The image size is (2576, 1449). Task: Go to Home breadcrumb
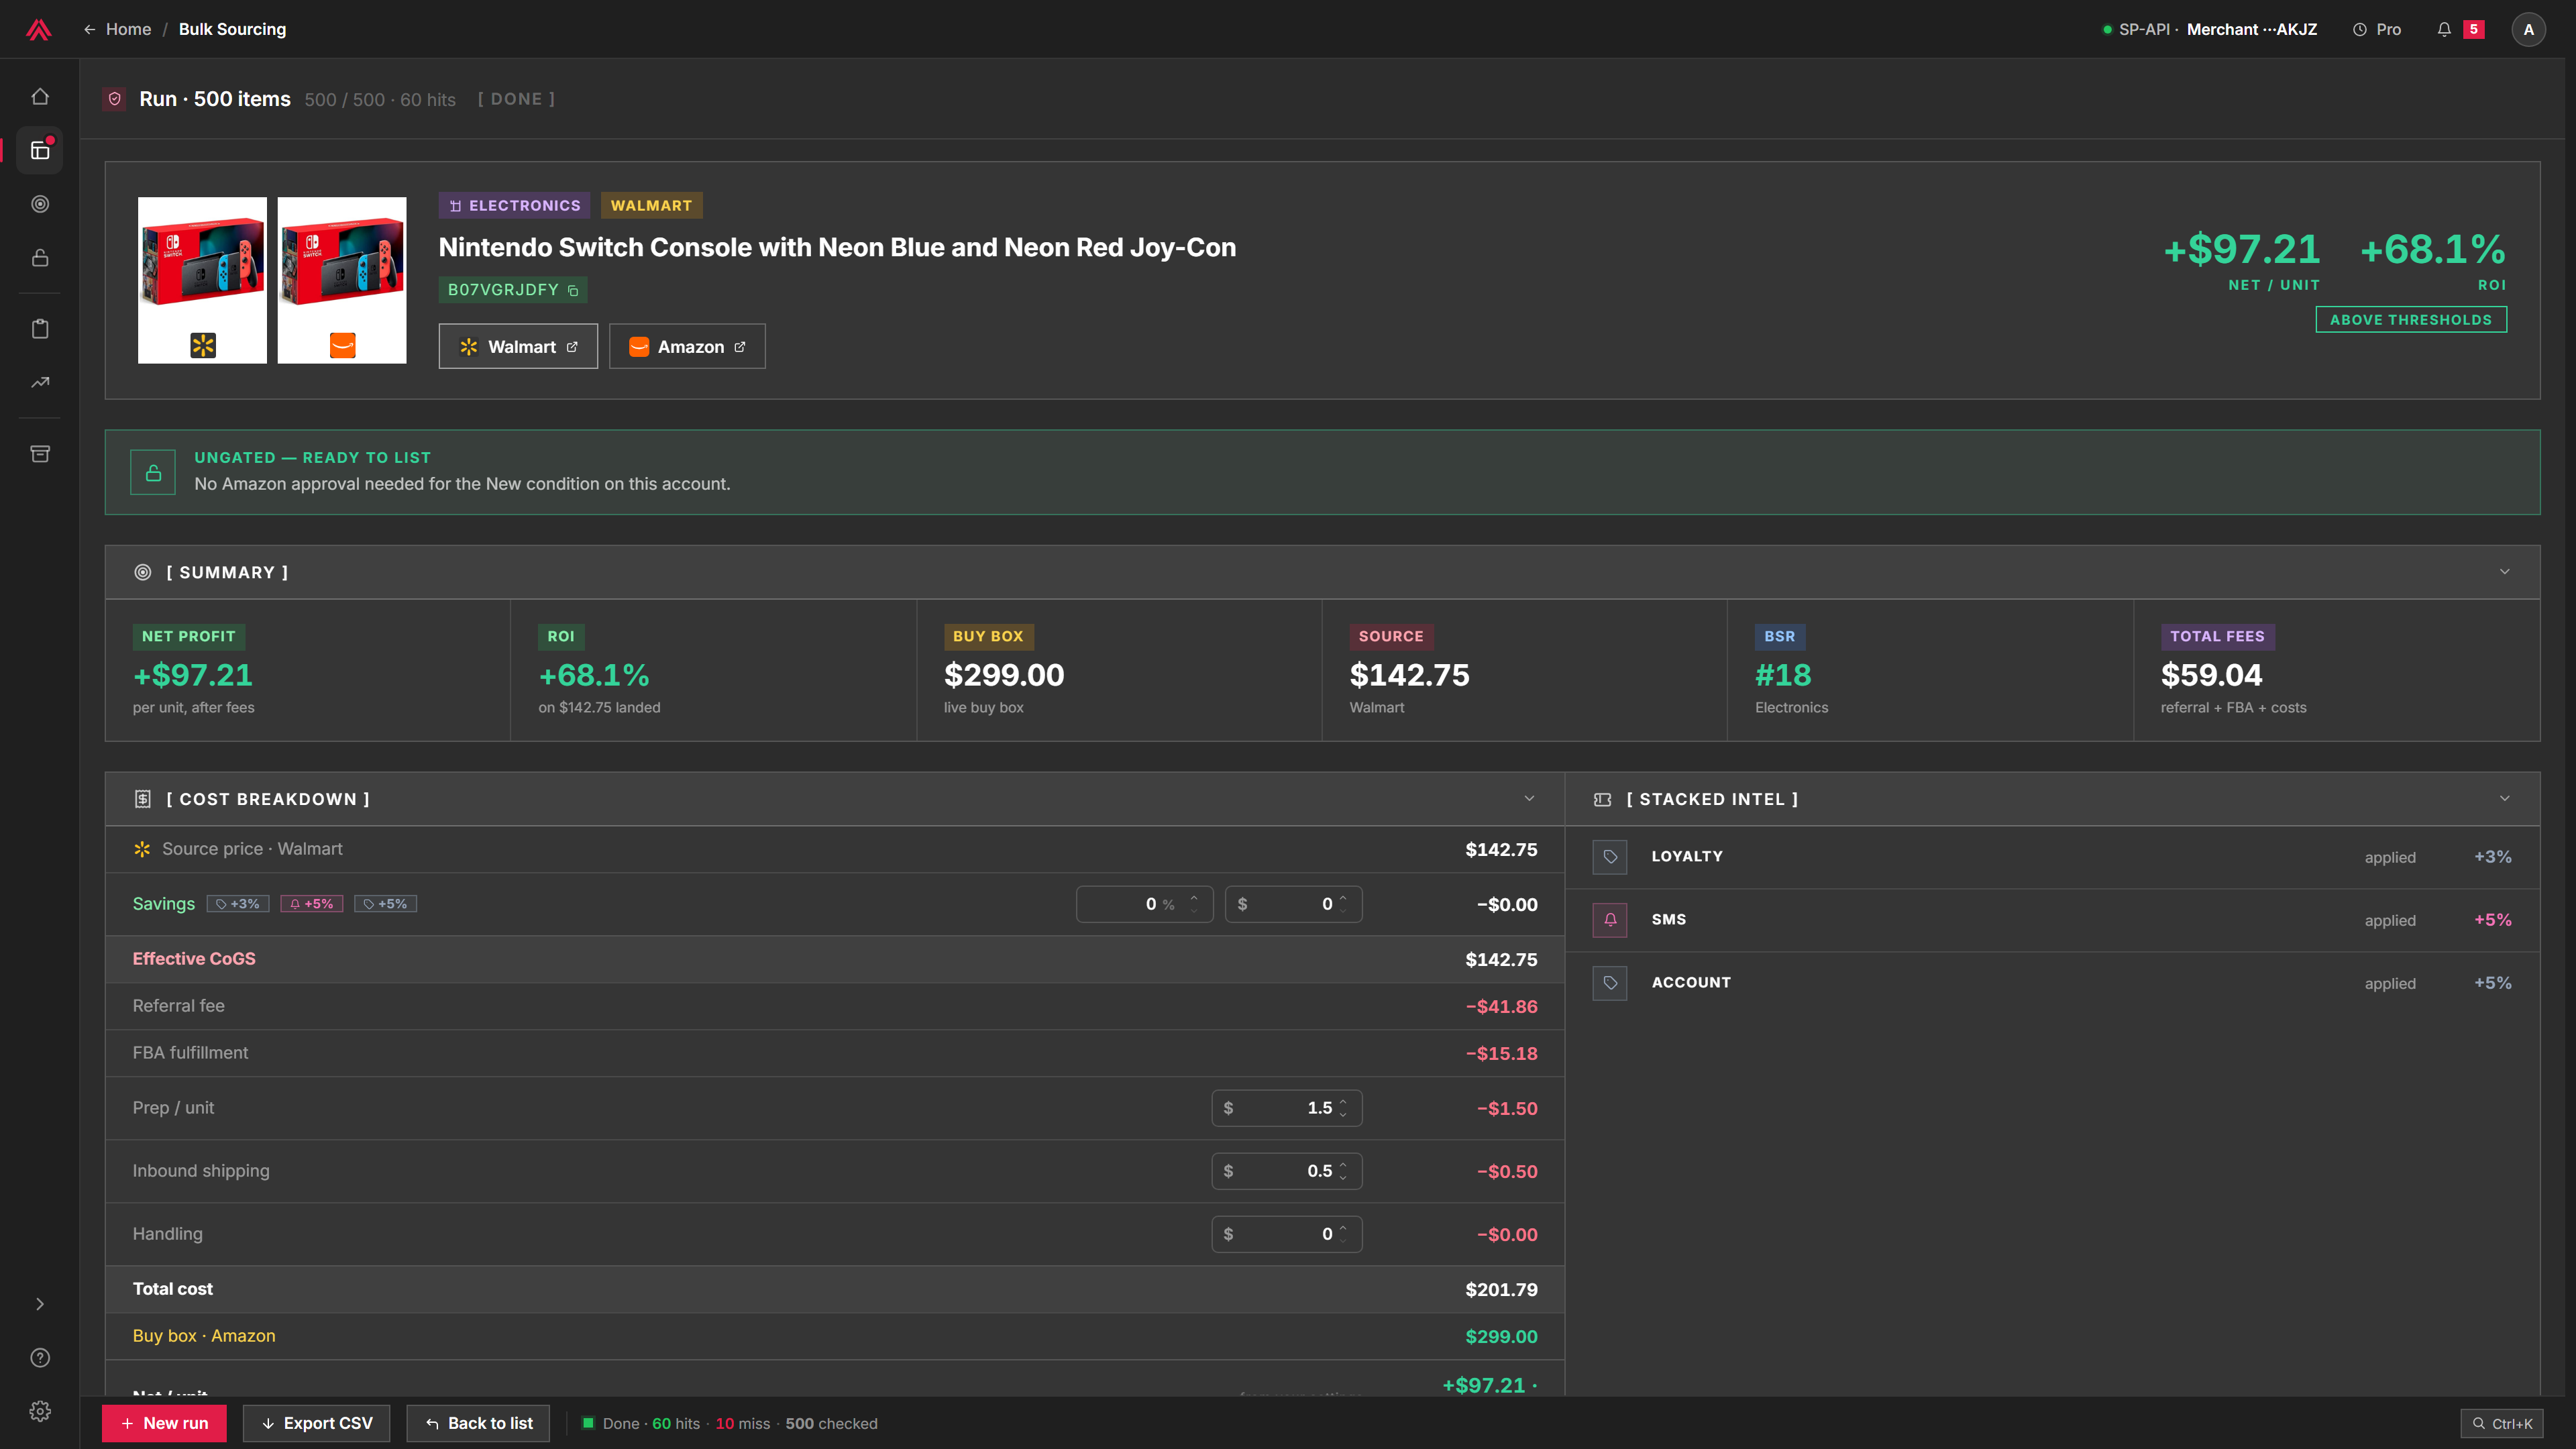pyautogui.click(x=129, y=29)
